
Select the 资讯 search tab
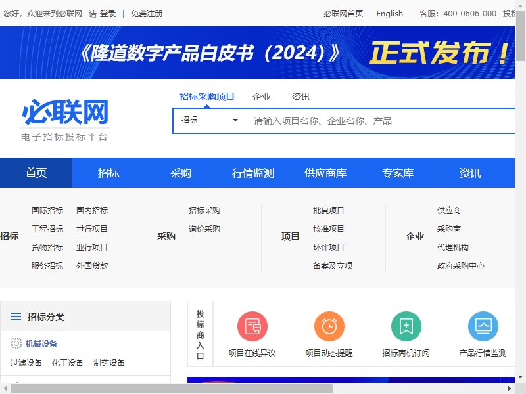[x=301, y=97]
